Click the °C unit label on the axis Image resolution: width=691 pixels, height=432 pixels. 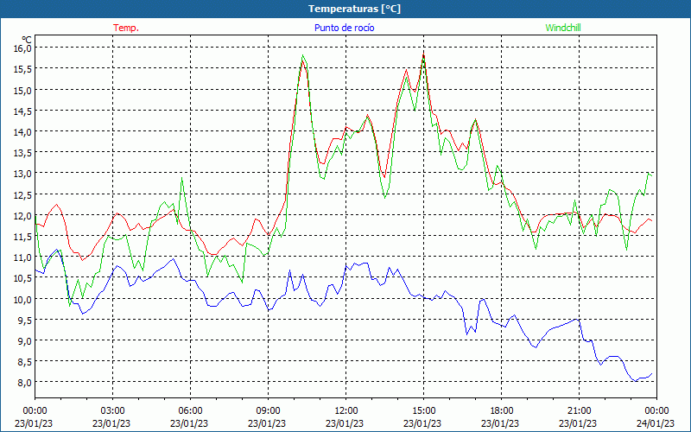pyautogui.click(x=27, y=40)
